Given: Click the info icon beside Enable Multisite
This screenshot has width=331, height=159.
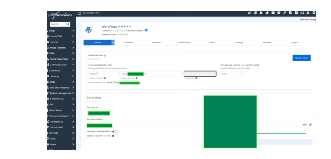Looking at the screenshot, I should coord(113,132).
